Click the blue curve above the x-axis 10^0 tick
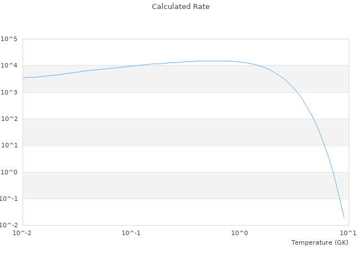The image size is (360, 270). pyautogui.click(x=240, y=62)
